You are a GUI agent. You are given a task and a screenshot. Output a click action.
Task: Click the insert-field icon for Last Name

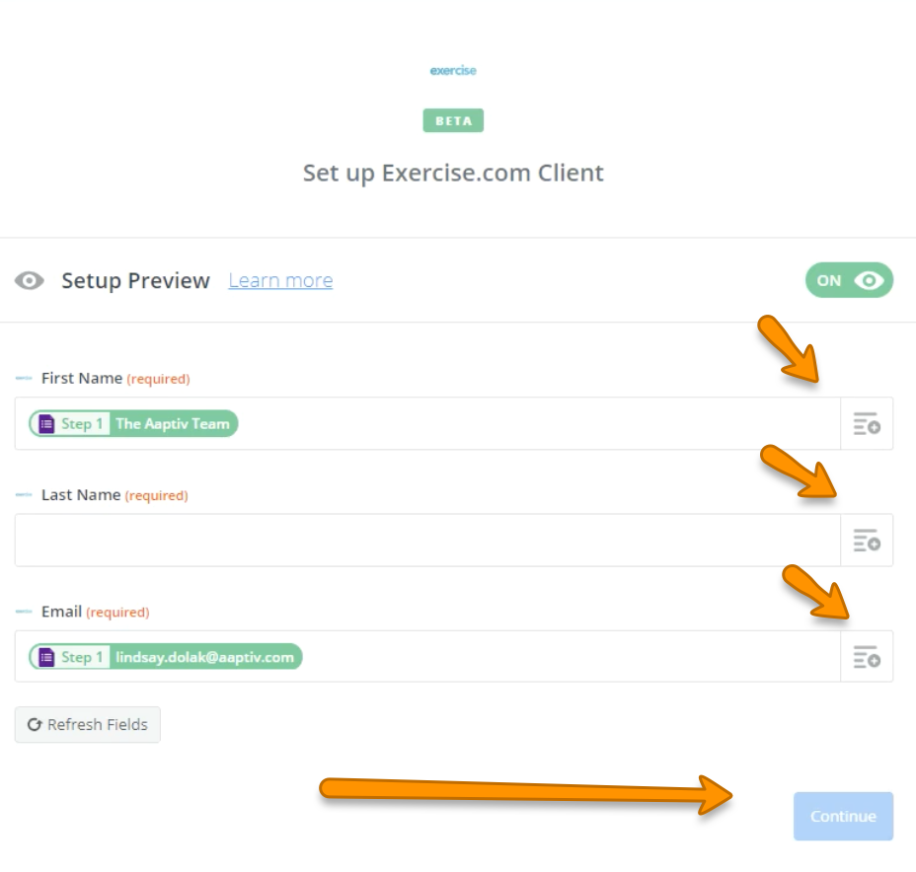867,541
